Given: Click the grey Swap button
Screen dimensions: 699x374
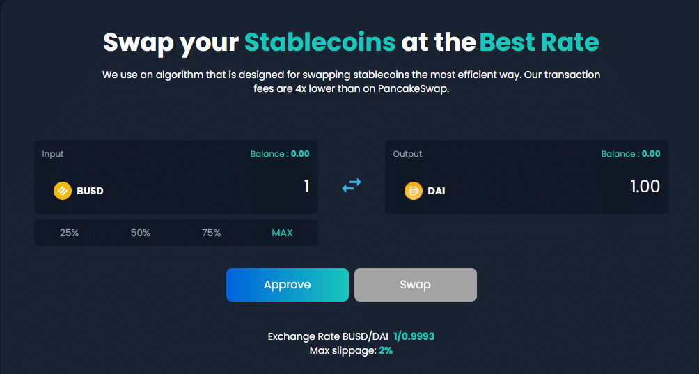Looking at the screenshot, I should tap(415, 285).
